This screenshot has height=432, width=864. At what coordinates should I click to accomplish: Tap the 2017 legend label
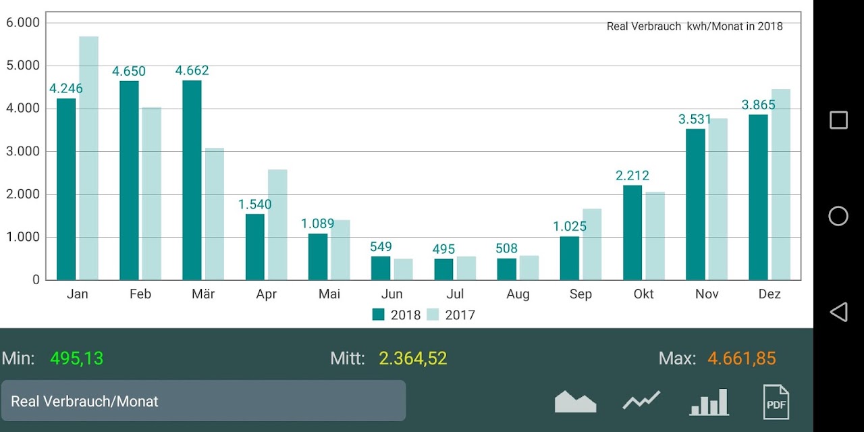coord(460,315)
